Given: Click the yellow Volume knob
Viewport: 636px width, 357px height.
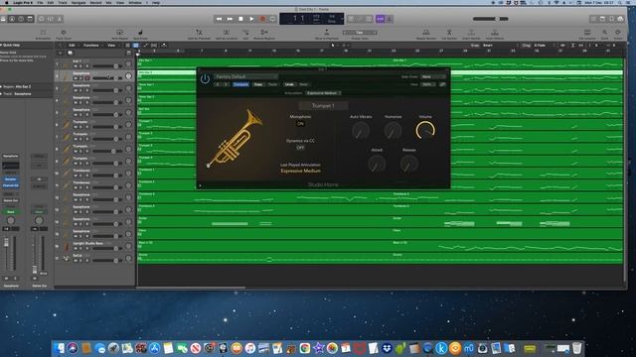Looking at the screenshot, I should pos(425,130).
